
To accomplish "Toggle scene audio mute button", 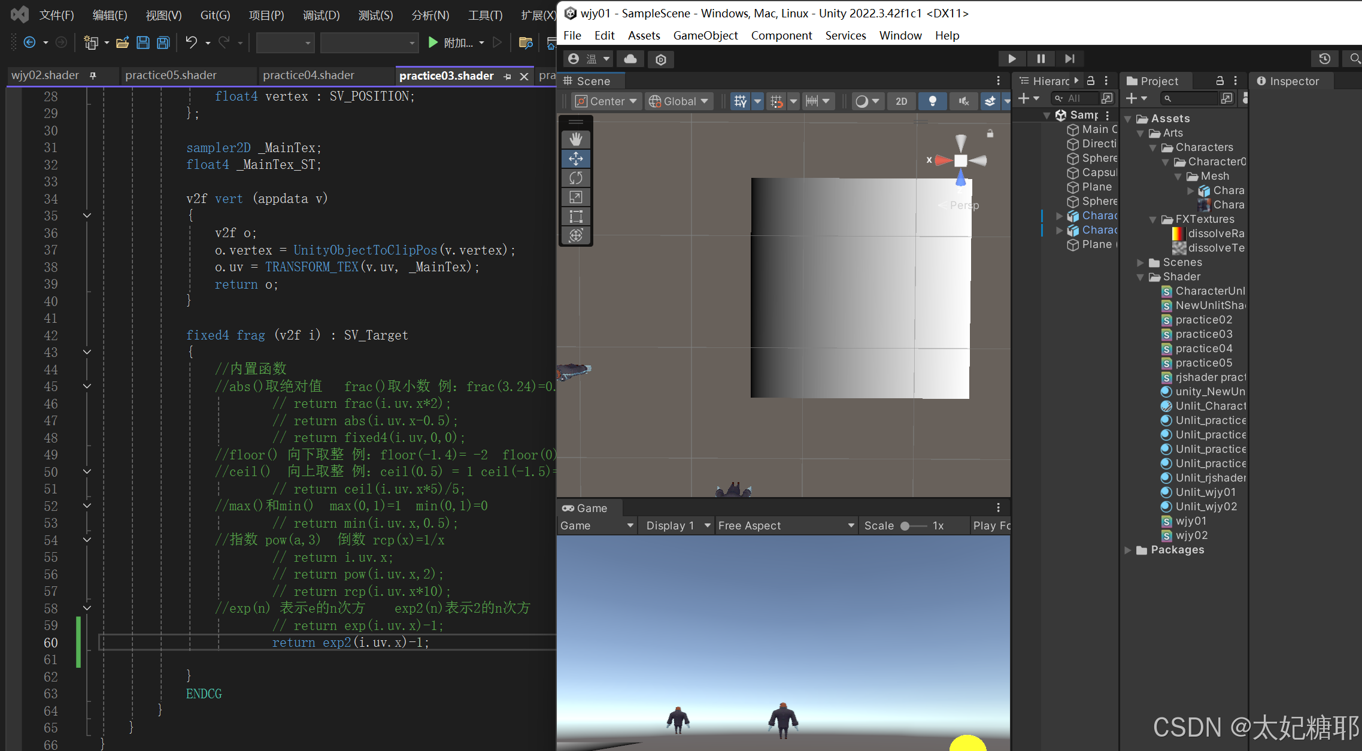I will [963, 101].
